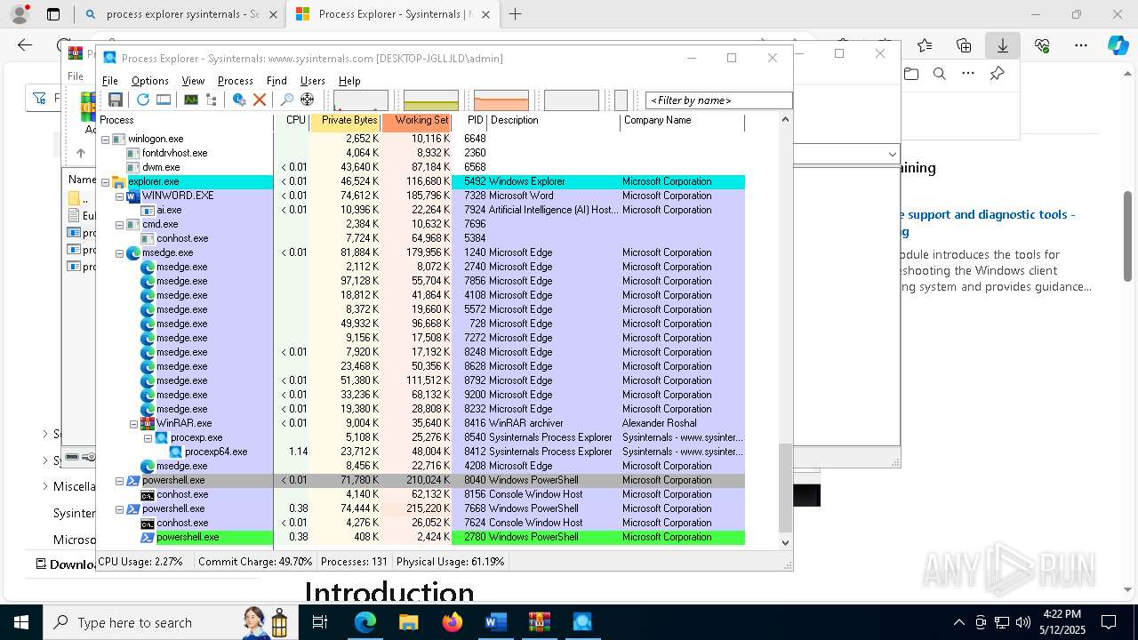Open the Find menu
Viewport: 1138px width, 640px height.
click(x=276, y=81)
